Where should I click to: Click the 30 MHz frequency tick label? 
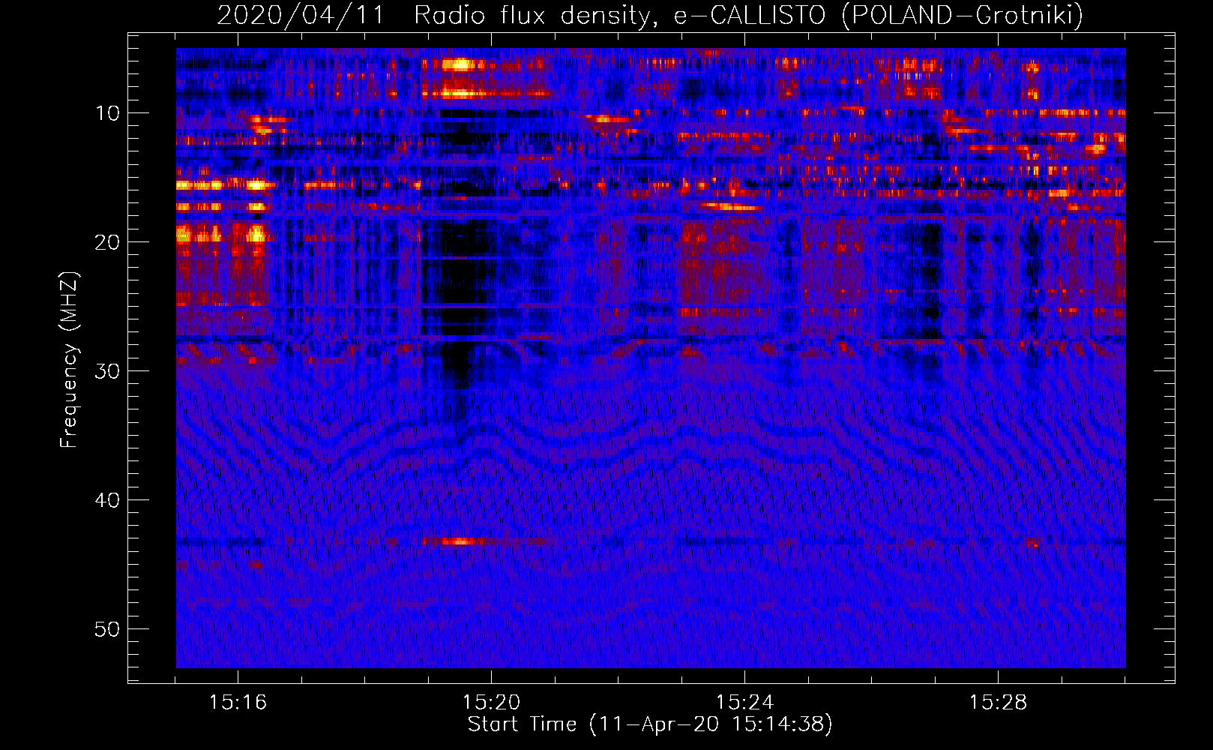(x=108, y=371)
